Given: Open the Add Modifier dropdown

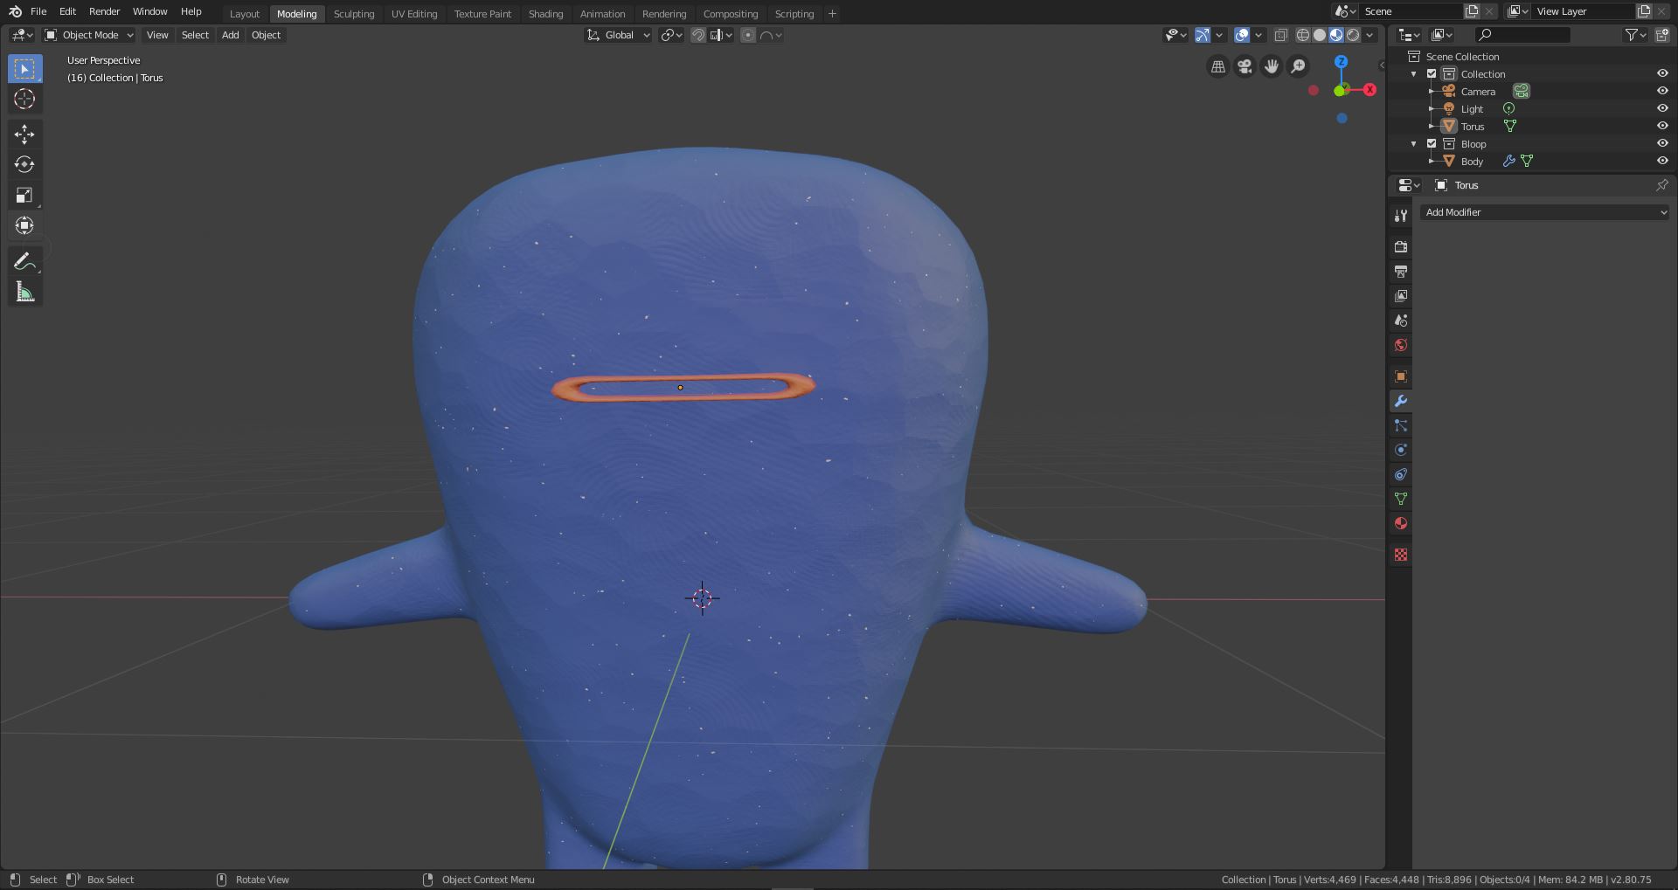Looking at the screenshot, I should pyautogui.click(x=1543, y=212).
